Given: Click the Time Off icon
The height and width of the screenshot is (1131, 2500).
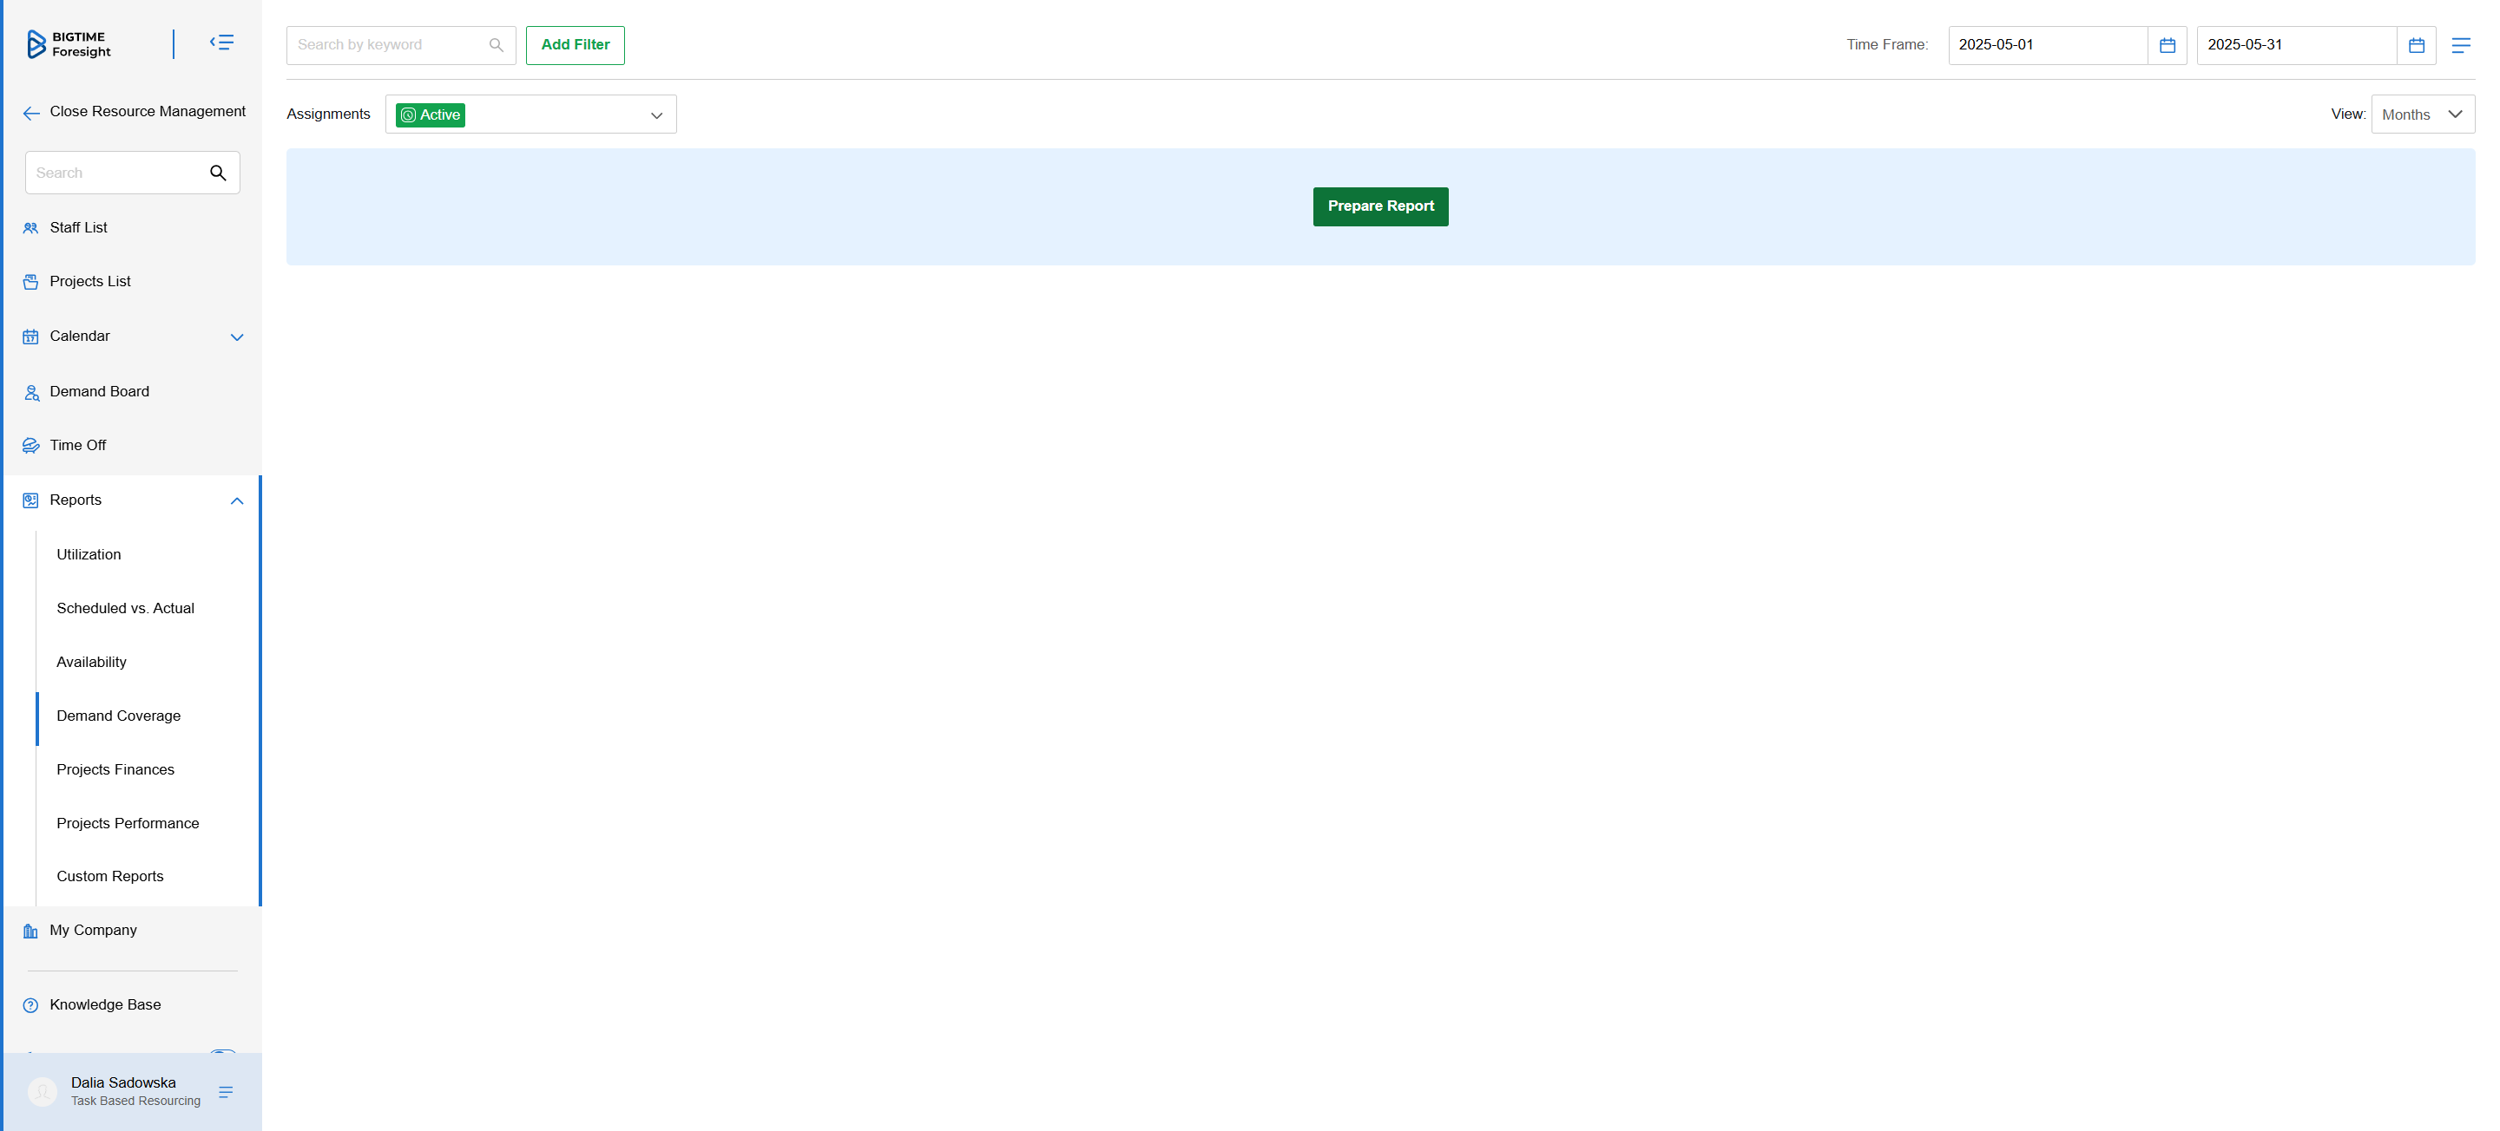Looking at the screenshot, I should 31,445.
